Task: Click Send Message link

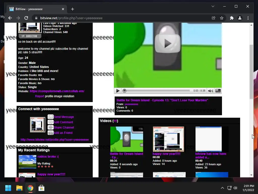Action: 64,117
